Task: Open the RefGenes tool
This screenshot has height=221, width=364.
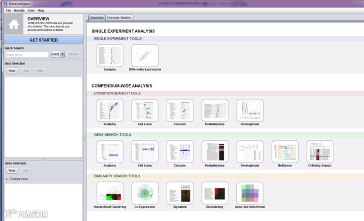Action: coord(285,152)
